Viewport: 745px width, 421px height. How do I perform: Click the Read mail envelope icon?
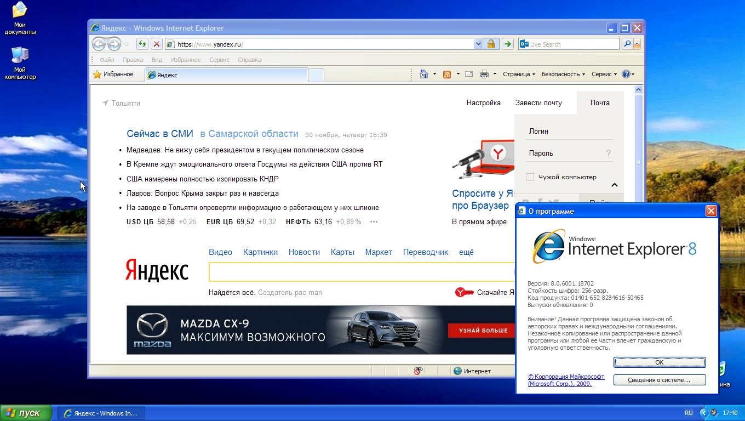click(x=469, y=74)
